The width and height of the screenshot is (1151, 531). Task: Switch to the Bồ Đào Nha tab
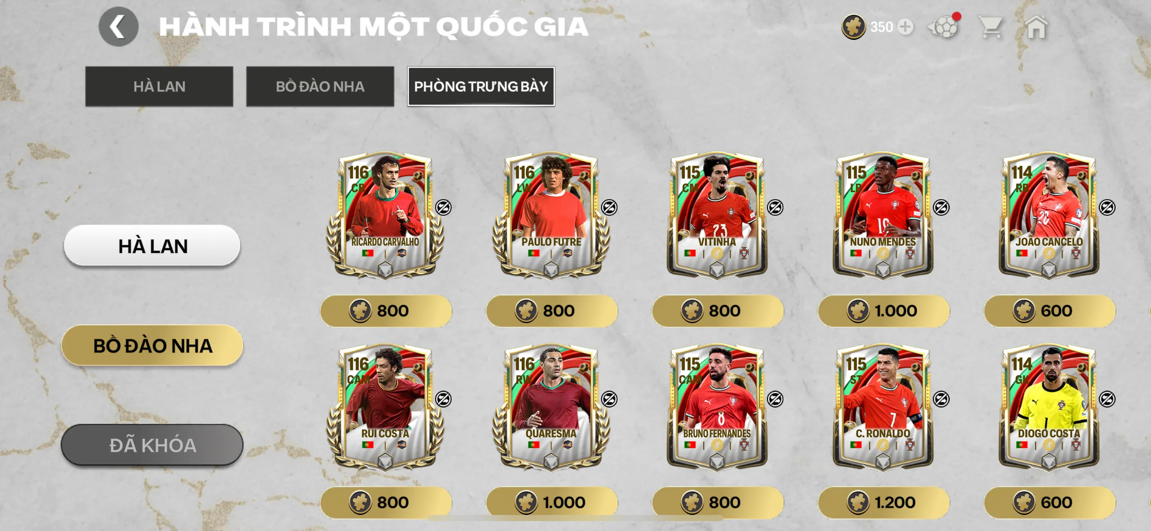click(x=320, y=86)
